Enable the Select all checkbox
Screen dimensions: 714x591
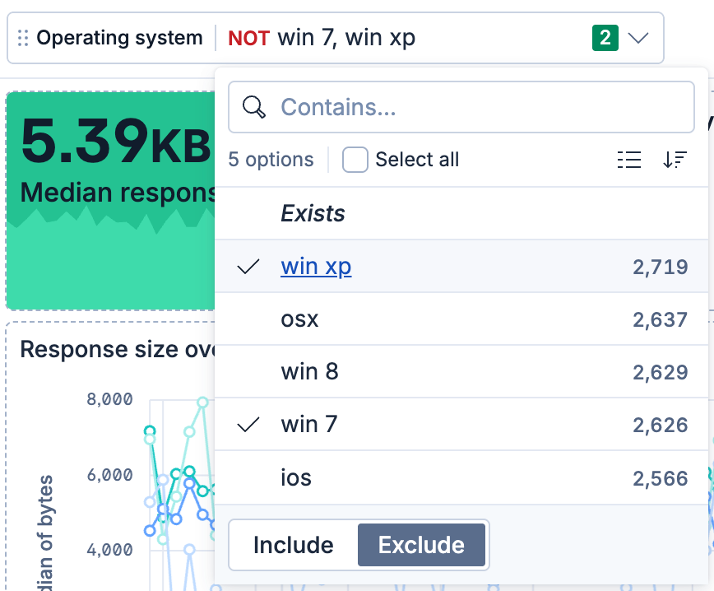pyautogui.click(x=355, y=160)
